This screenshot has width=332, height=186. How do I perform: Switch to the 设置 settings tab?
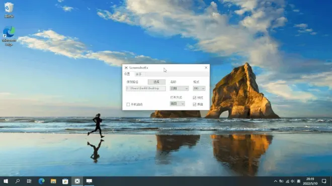pyautogui.click(x=127, y=74)
